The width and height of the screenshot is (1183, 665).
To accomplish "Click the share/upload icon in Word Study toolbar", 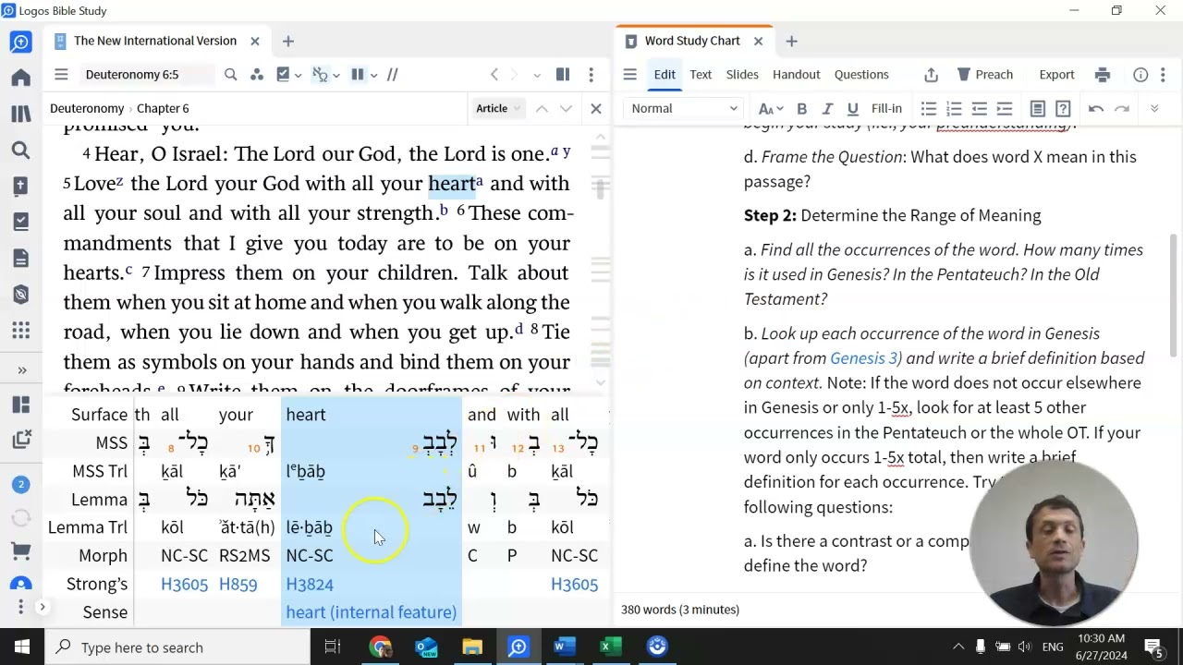I will [931, 75].
